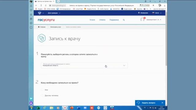Screen dimensions: 196x110
Task: Open the notifications bell in browser sidebar
Action: [31, 6]
